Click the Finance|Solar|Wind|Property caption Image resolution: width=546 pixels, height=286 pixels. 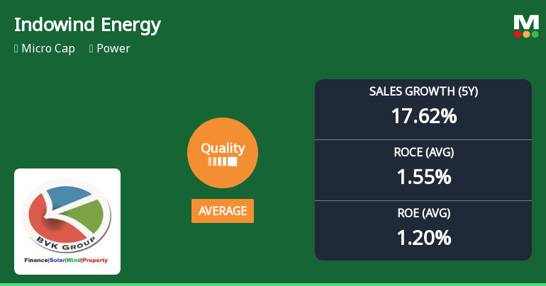tap(66, 260)
